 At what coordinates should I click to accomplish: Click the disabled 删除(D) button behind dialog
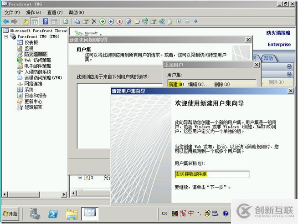pos(276,82)
